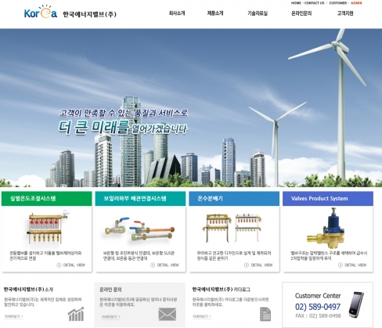The height and width of the screenshot is (328, 382).
Task: Click the mobile phone icon in Customer Center
Action: pyautogui.click(x=356, y=305)
